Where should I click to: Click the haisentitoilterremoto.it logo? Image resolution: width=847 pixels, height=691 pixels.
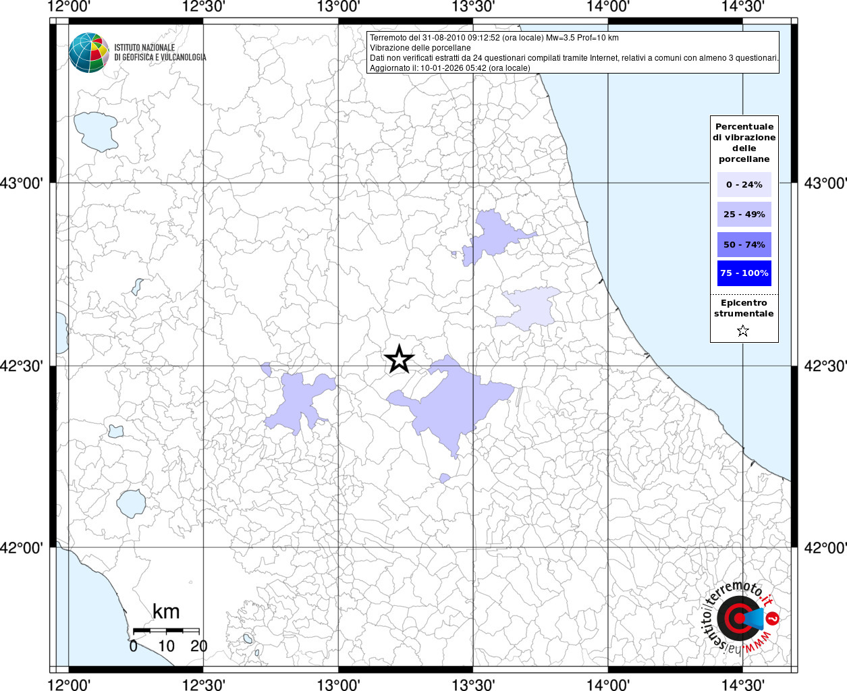pyautogui.click(x=741, y=619)
